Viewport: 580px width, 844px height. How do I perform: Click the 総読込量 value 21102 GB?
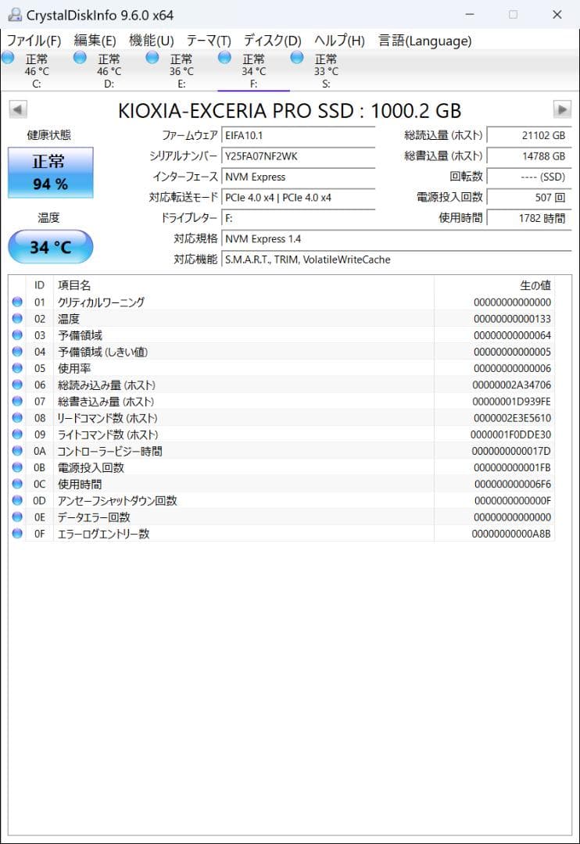point(529,136)
